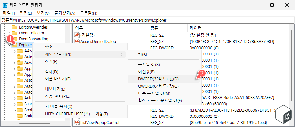The image size is (295, 127).
Task: Select the ListViewPopupControl value name
Action: tap(100, 123)
